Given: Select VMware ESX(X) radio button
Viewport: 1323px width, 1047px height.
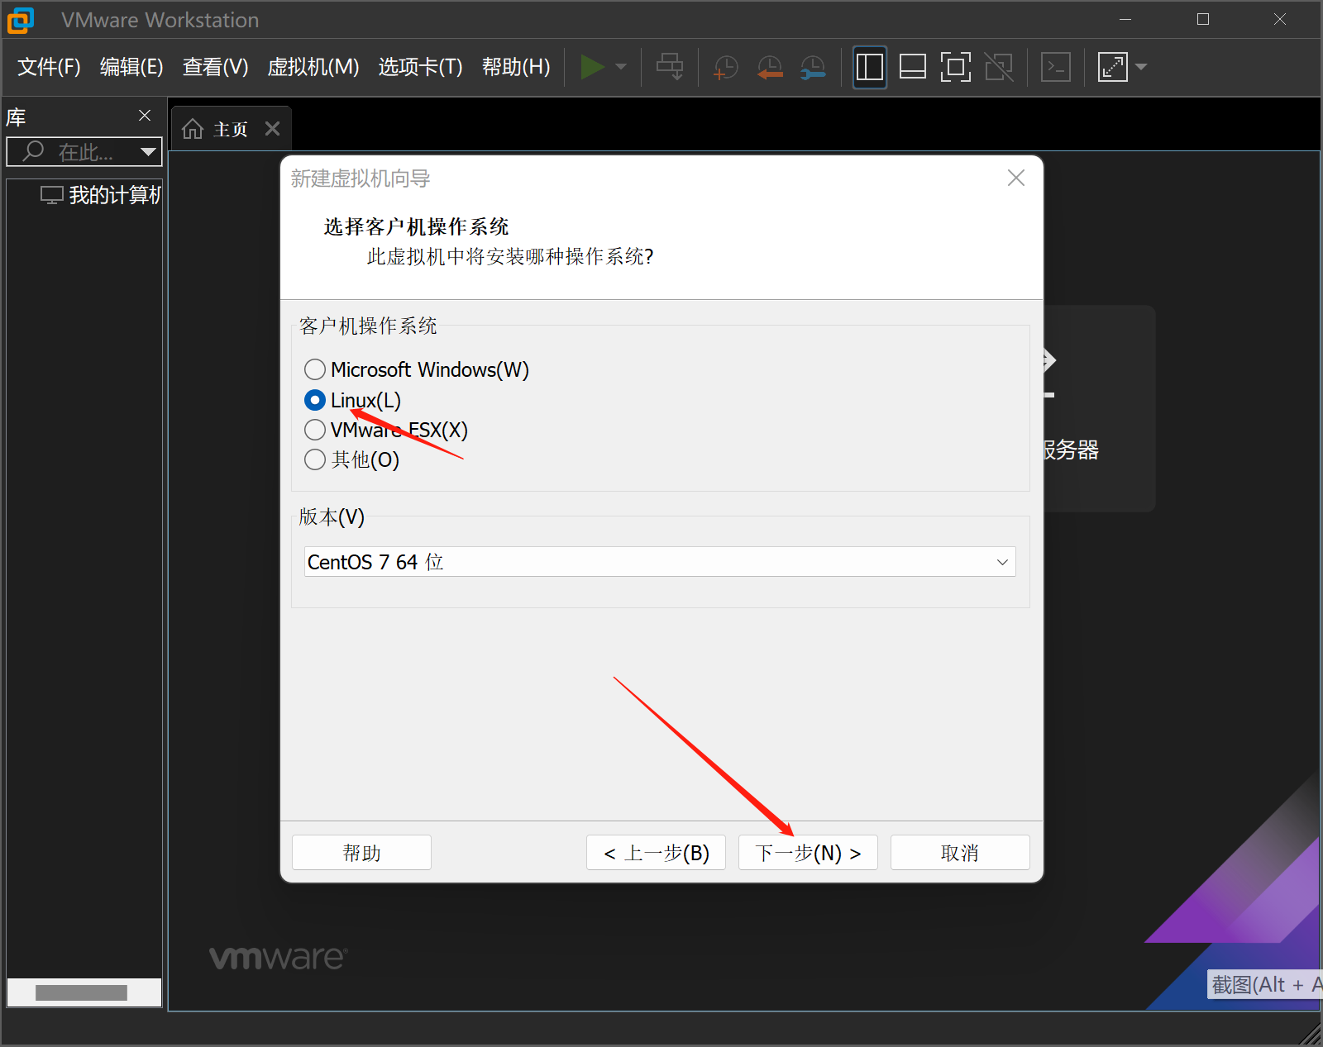Looking at the screenshot, I should tap(315, 430).
